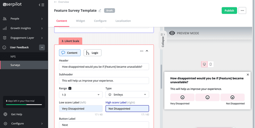
Task: Switch to the Widget tab
Action: click(x=81, y=21)
